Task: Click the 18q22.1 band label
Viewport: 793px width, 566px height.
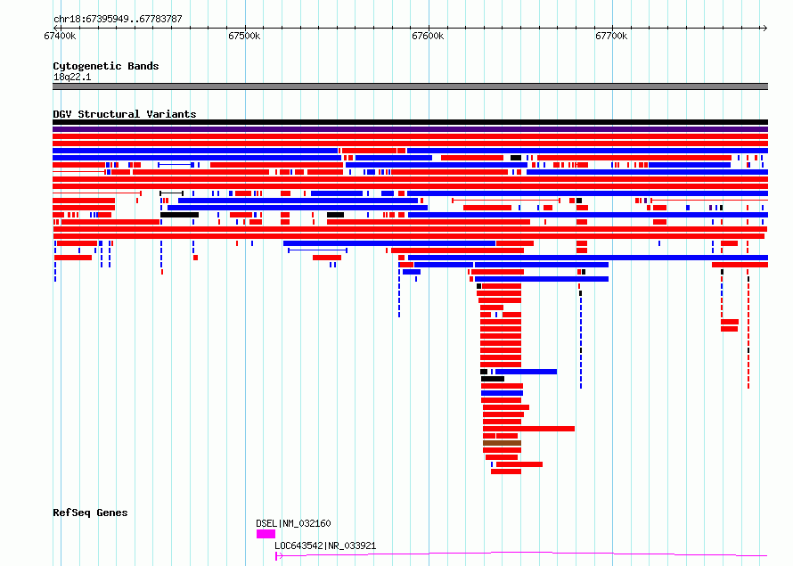Action: pyautogui.click(x=72, y=77)
